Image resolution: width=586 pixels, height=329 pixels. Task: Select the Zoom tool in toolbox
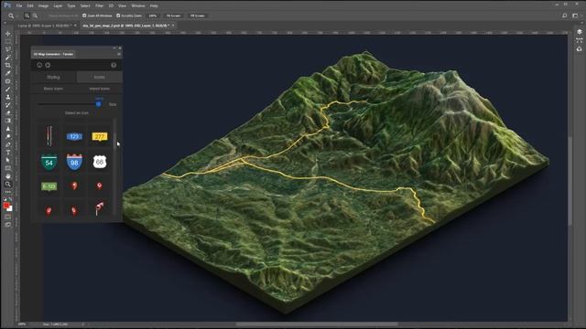8,184
